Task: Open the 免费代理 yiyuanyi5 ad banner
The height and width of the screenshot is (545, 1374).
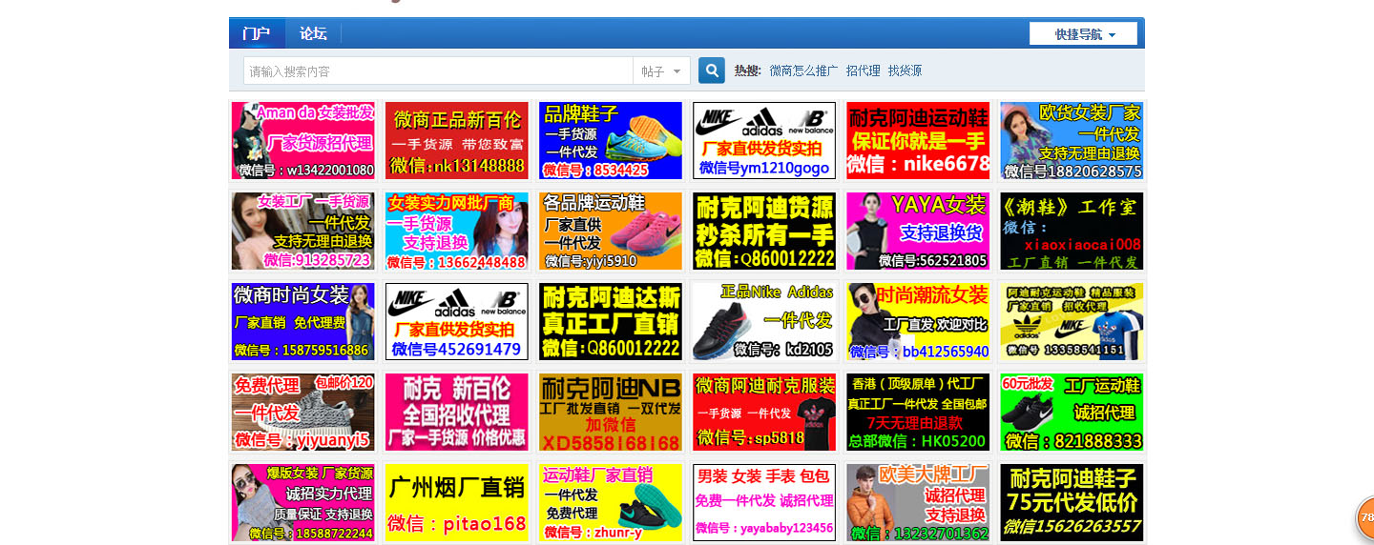Action: click(x=303, y=413)
